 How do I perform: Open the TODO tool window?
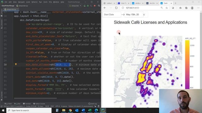click(x=8, y=104)
